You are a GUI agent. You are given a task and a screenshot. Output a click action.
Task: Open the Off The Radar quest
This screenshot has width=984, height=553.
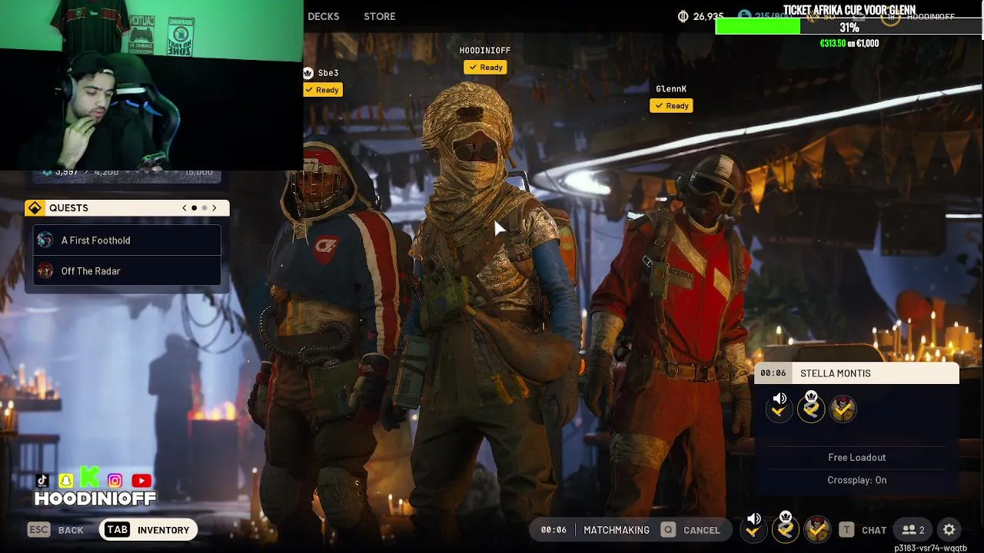pyautogui.click(x=127, y=271)
